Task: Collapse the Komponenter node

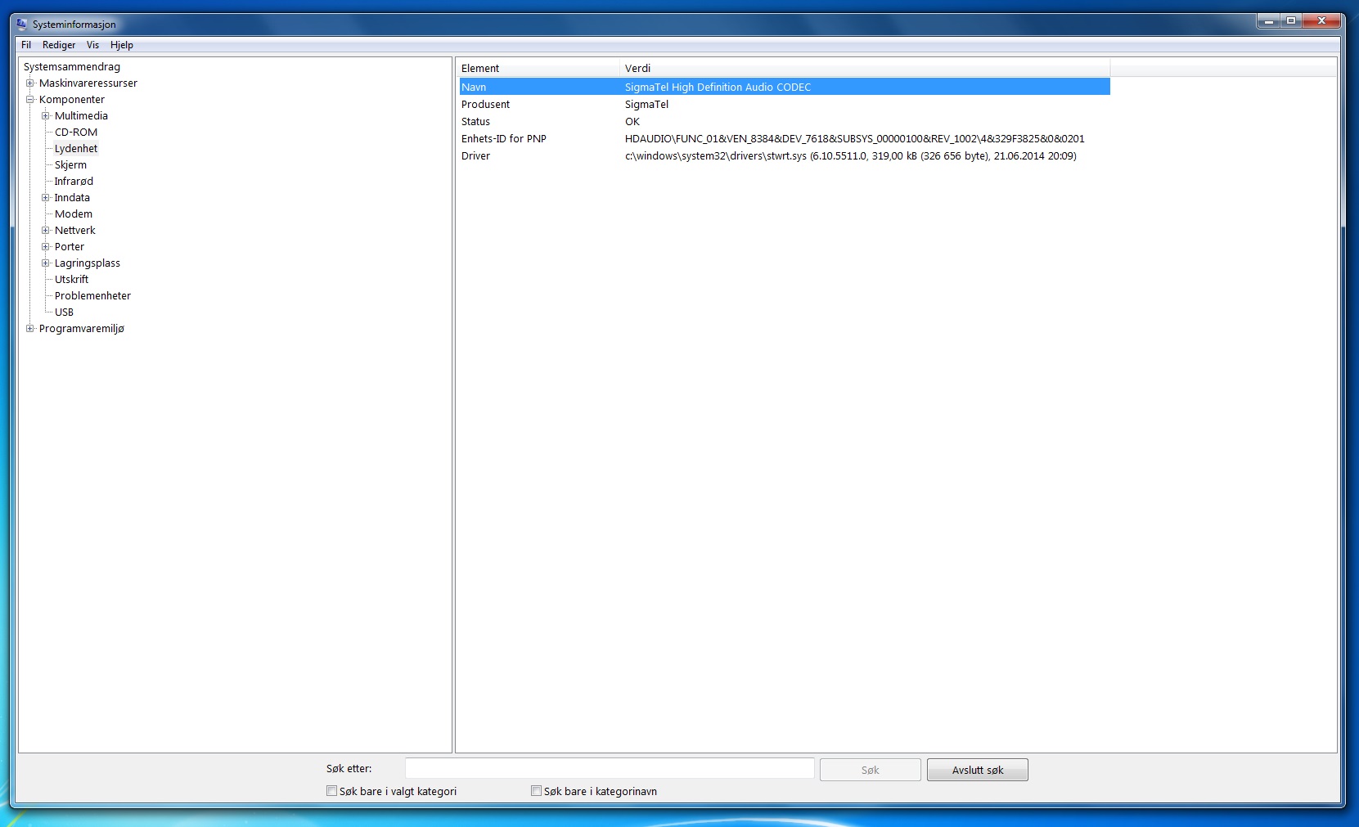Action: tap(30, 100)
